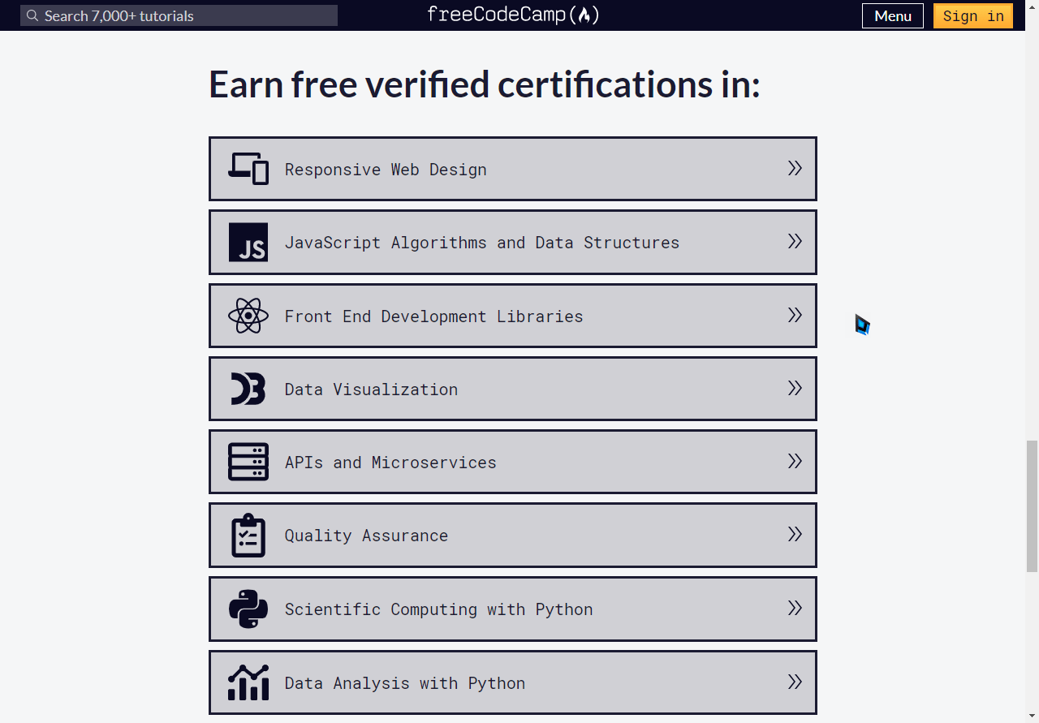Click the React atom icon
This screenshot has width=1039, height=723.
(248, 316)
